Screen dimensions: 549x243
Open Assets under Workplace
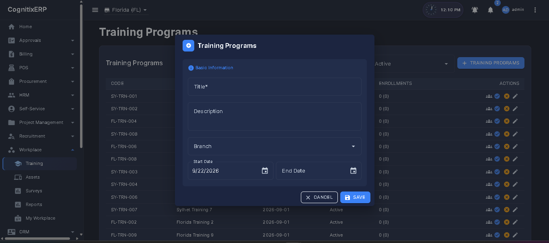click(40, 177)
